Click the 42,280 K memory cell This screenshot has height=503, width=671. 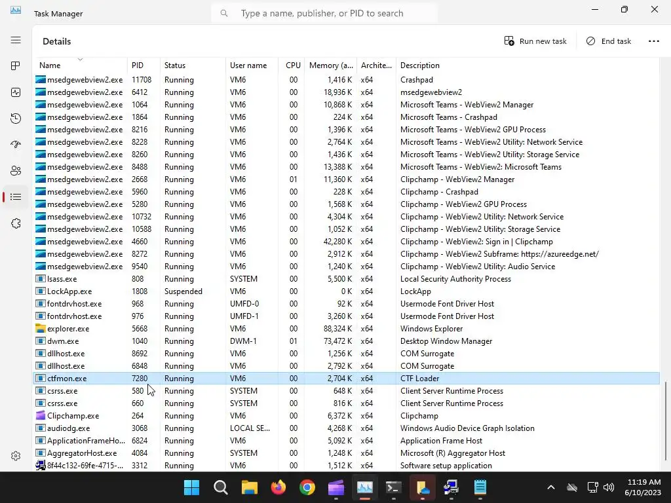337,241
